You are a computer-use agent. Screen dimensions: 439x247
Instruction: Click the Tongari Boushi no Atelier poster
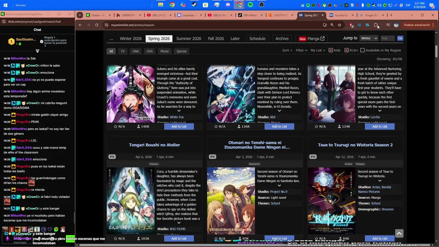coord(131,201)
